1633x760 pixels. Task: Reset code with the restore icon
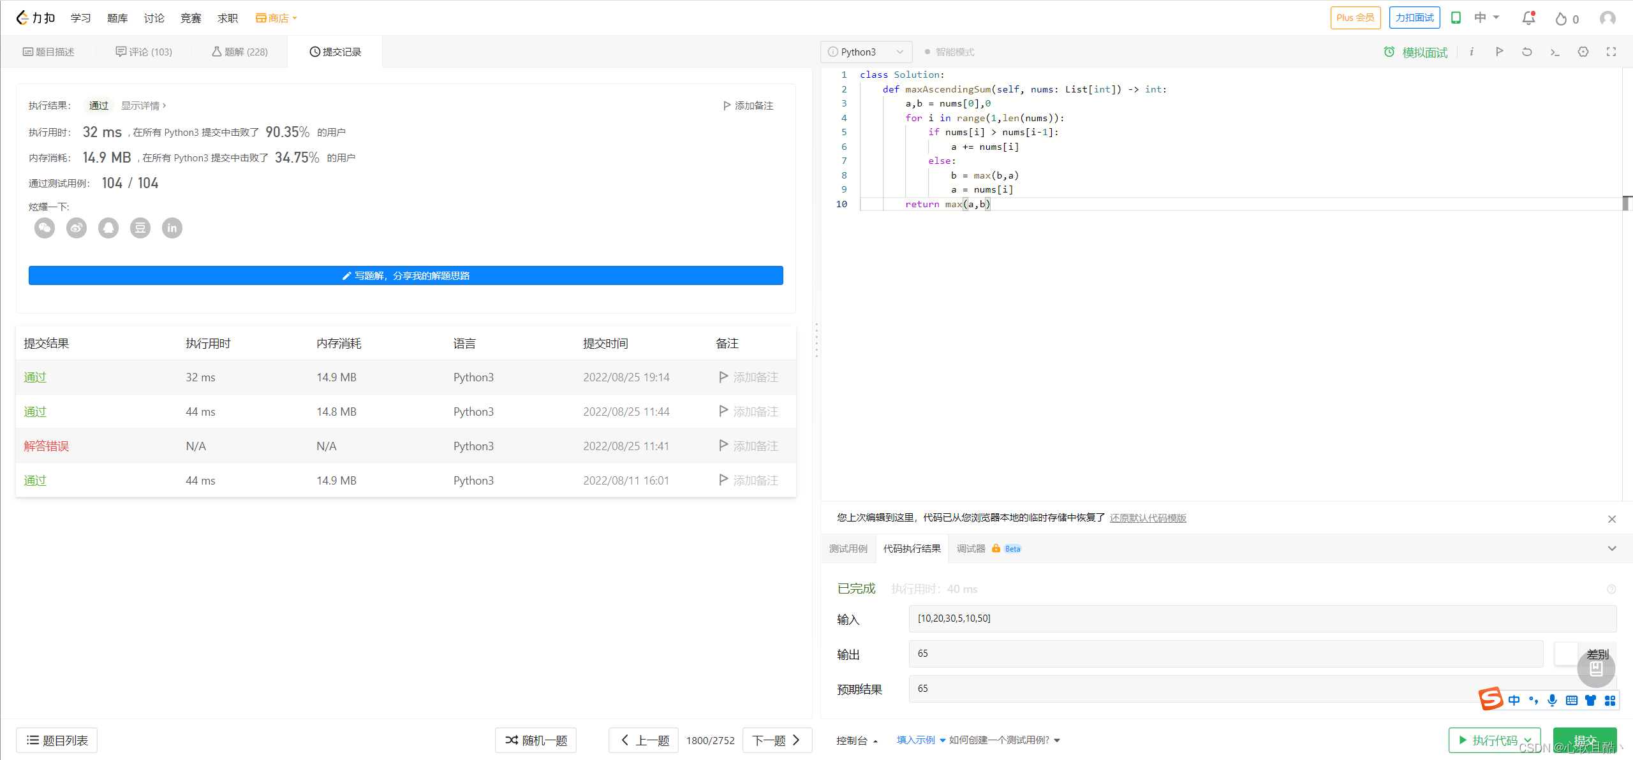(1527, 52)
